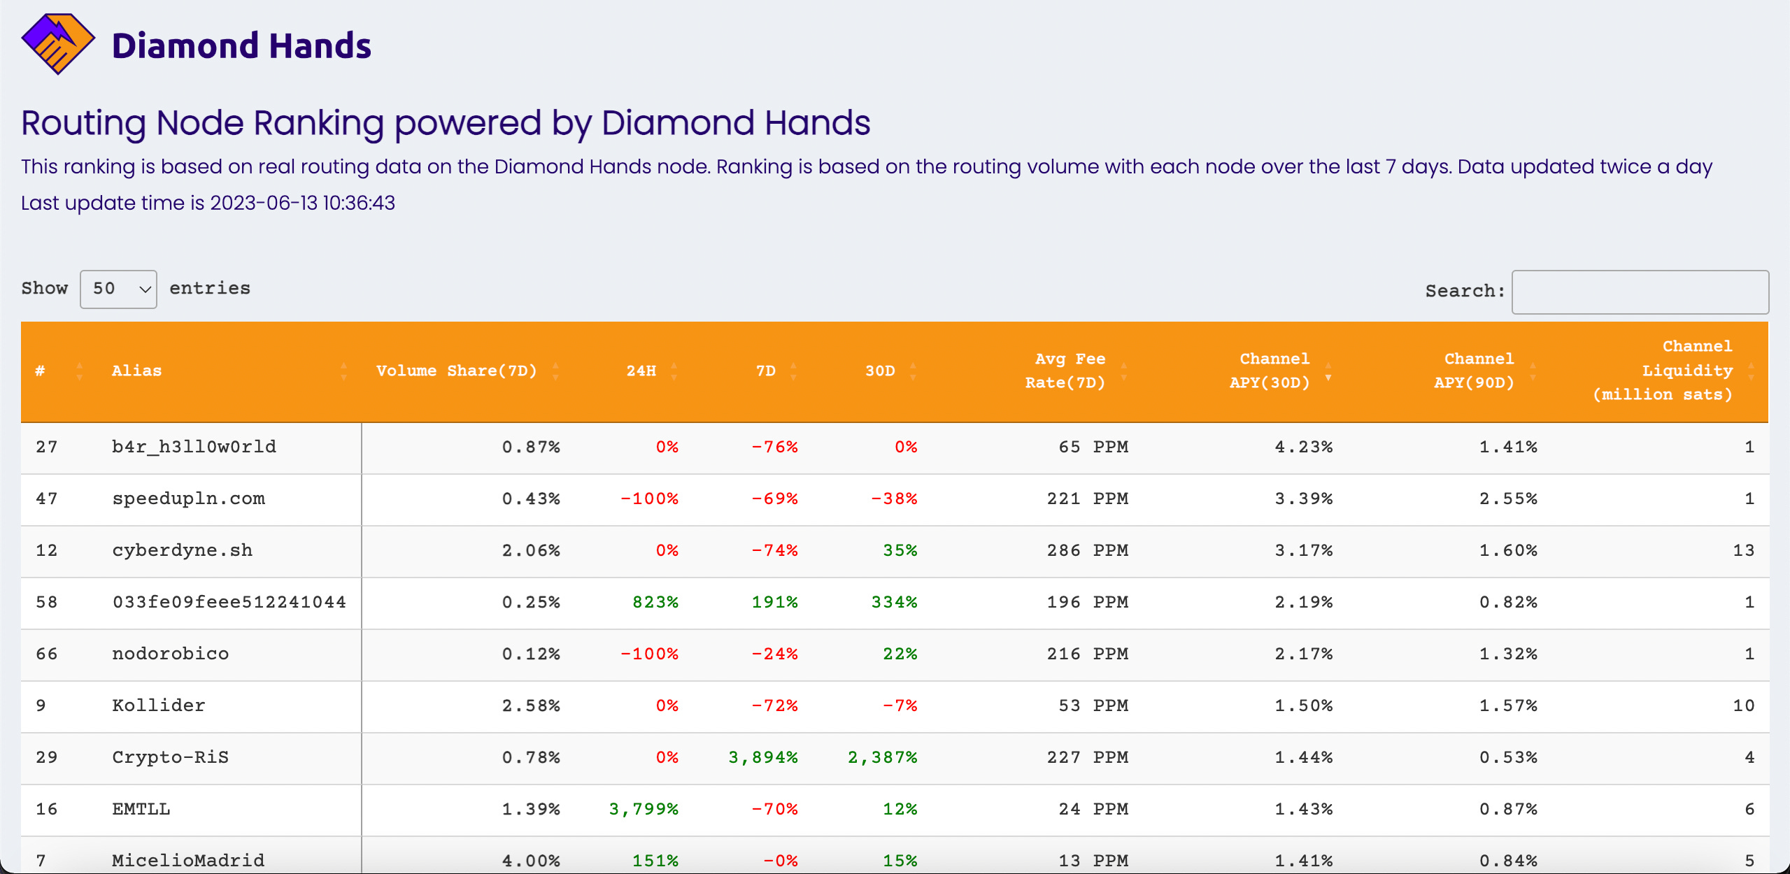This screenshot has width=1790, height=874.
Task: Click the rank number 66 cell
Action: tap(47, 654)
